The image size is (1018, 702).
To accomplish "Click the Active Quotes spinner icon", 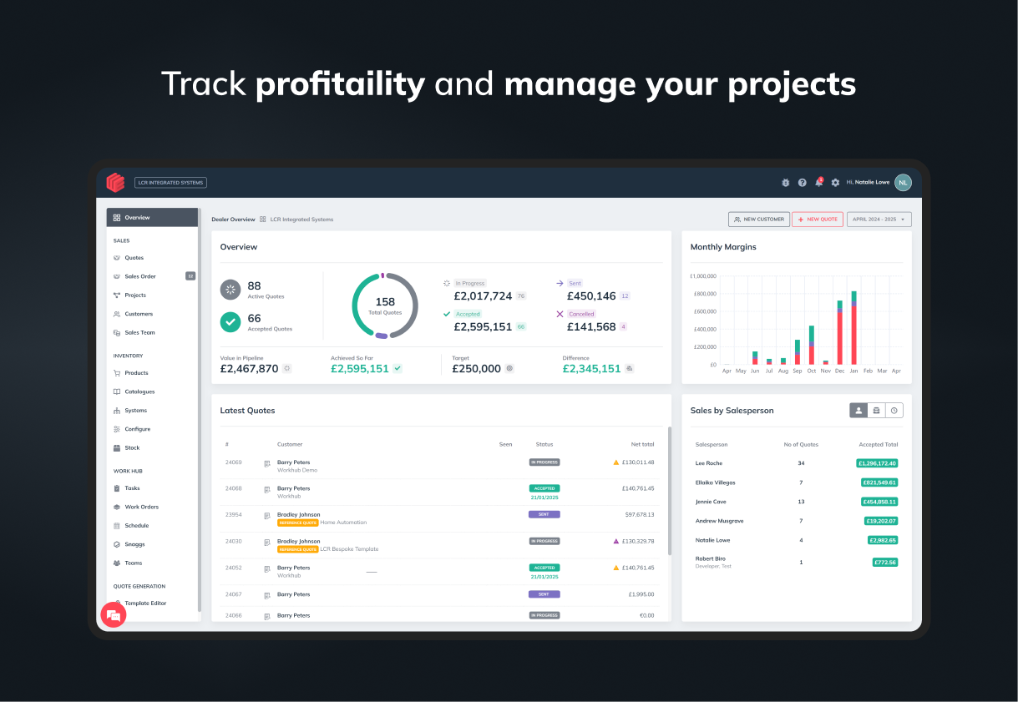I will pyautogui.click(x=230, y=290).
